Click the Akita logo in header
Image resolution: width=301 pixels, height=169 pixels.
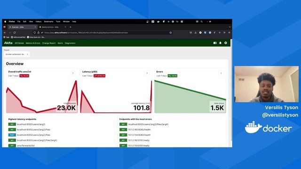point(8,43)
